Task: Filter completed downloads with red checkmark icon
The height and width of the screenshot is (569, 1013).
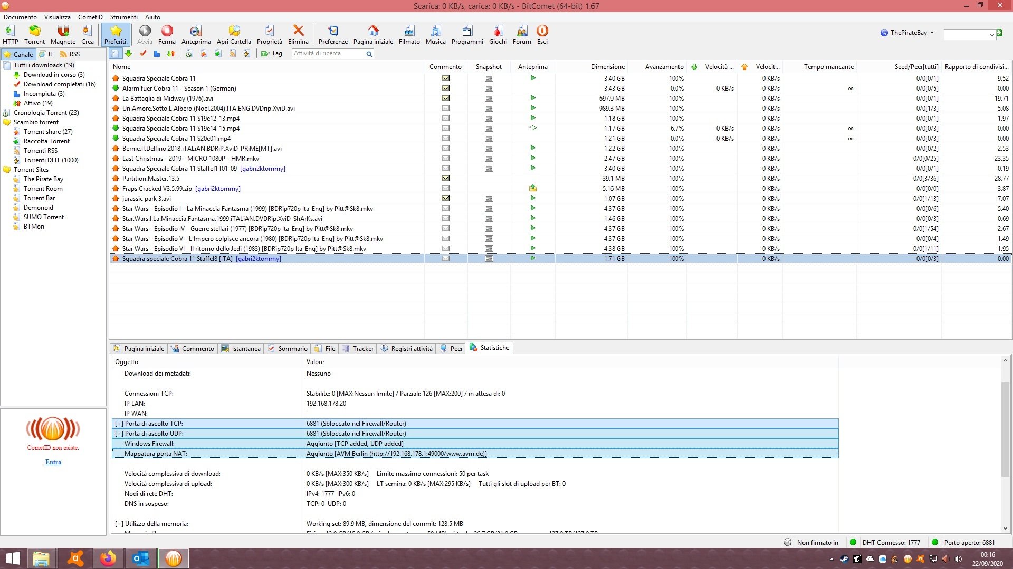Action: click(x=142, y=53)
